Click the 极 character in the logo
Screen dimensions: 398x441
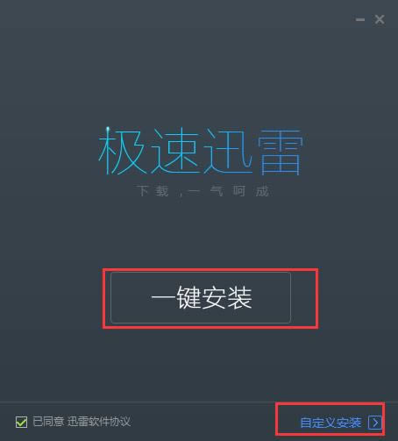(122, 151)
